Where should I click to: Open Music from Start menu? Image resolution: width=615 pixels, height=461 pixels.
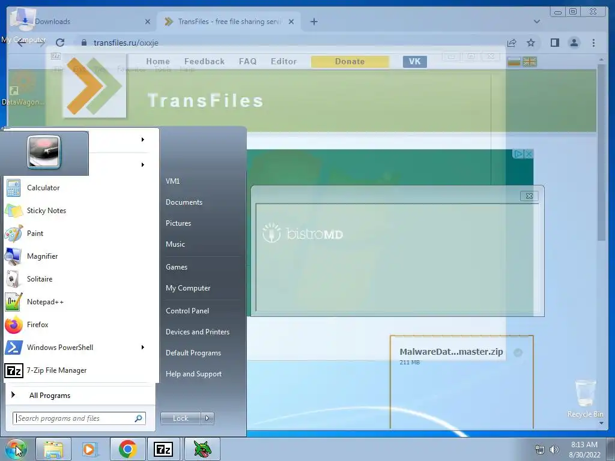tap(175, 244)
